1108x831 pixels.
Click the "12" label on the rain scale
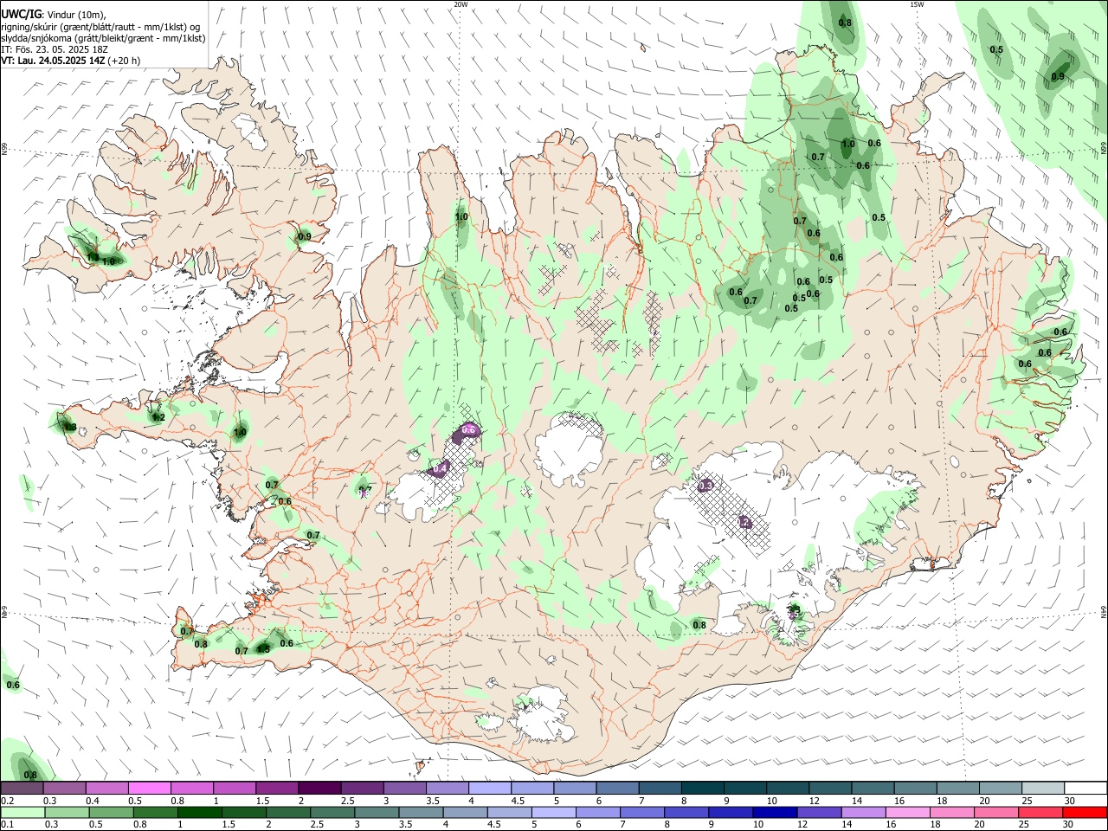[802, 824]
